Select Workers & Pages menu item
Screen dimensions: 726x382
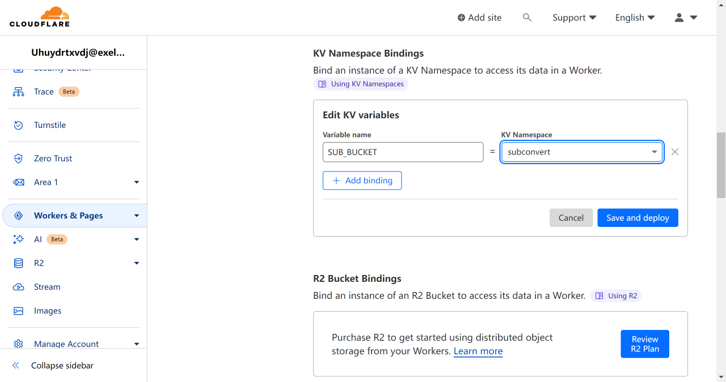coord(74,216)
